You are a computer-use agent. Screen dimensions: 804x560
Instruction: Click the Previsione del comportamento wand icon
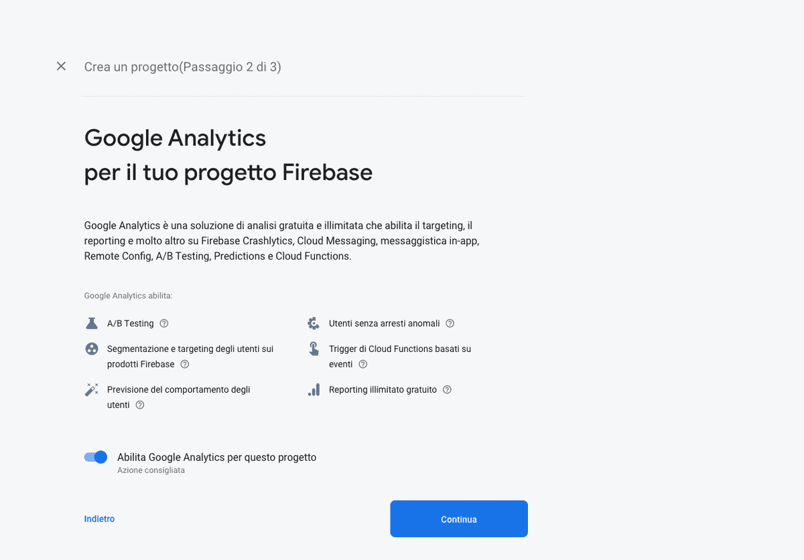(x=91, y=389)
